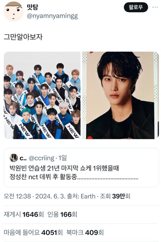Click the 출처: Earth source label
This screenshot has width=161, height=242.
click(x=81, y=196)
